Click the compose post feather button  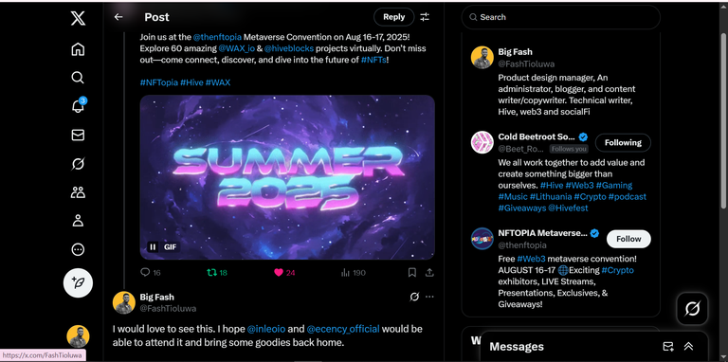[78, 282]
